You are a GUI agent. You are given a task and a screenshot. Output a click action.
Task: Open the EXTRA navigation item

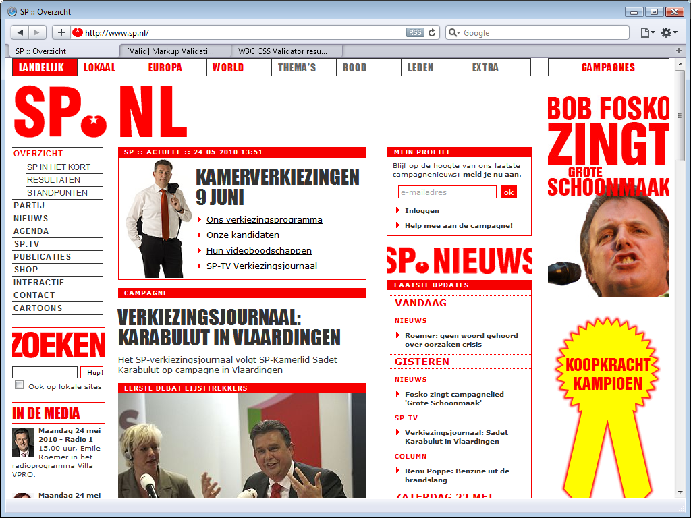tap(498, 67)
